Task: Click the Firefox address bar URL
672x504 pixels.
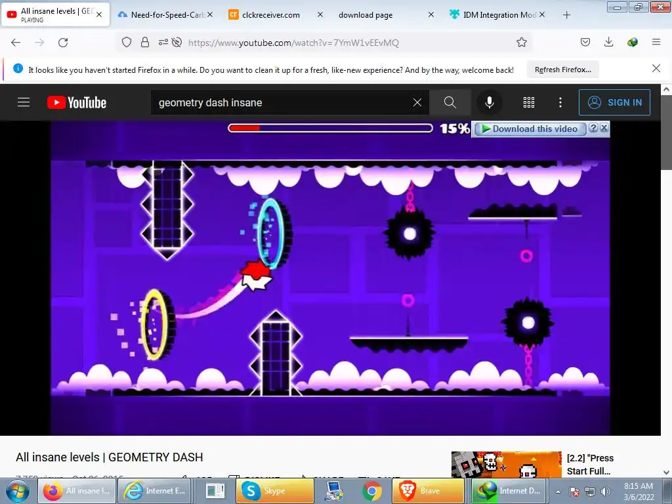Action: (293, 43)
